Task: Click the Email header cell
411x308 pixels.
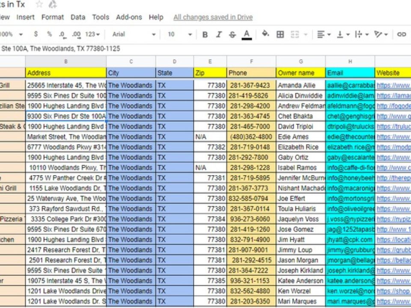Action: coord(350,73)
